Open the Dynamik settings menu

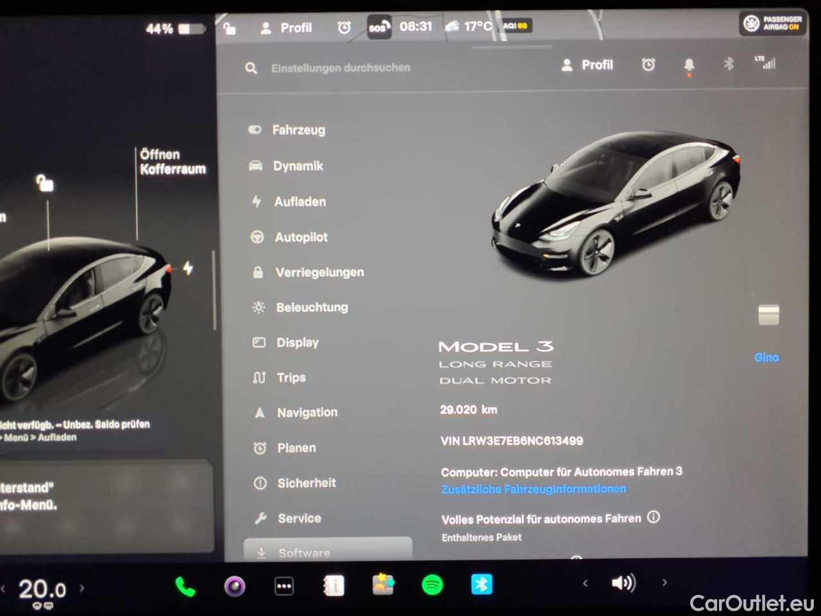[286, 166]
